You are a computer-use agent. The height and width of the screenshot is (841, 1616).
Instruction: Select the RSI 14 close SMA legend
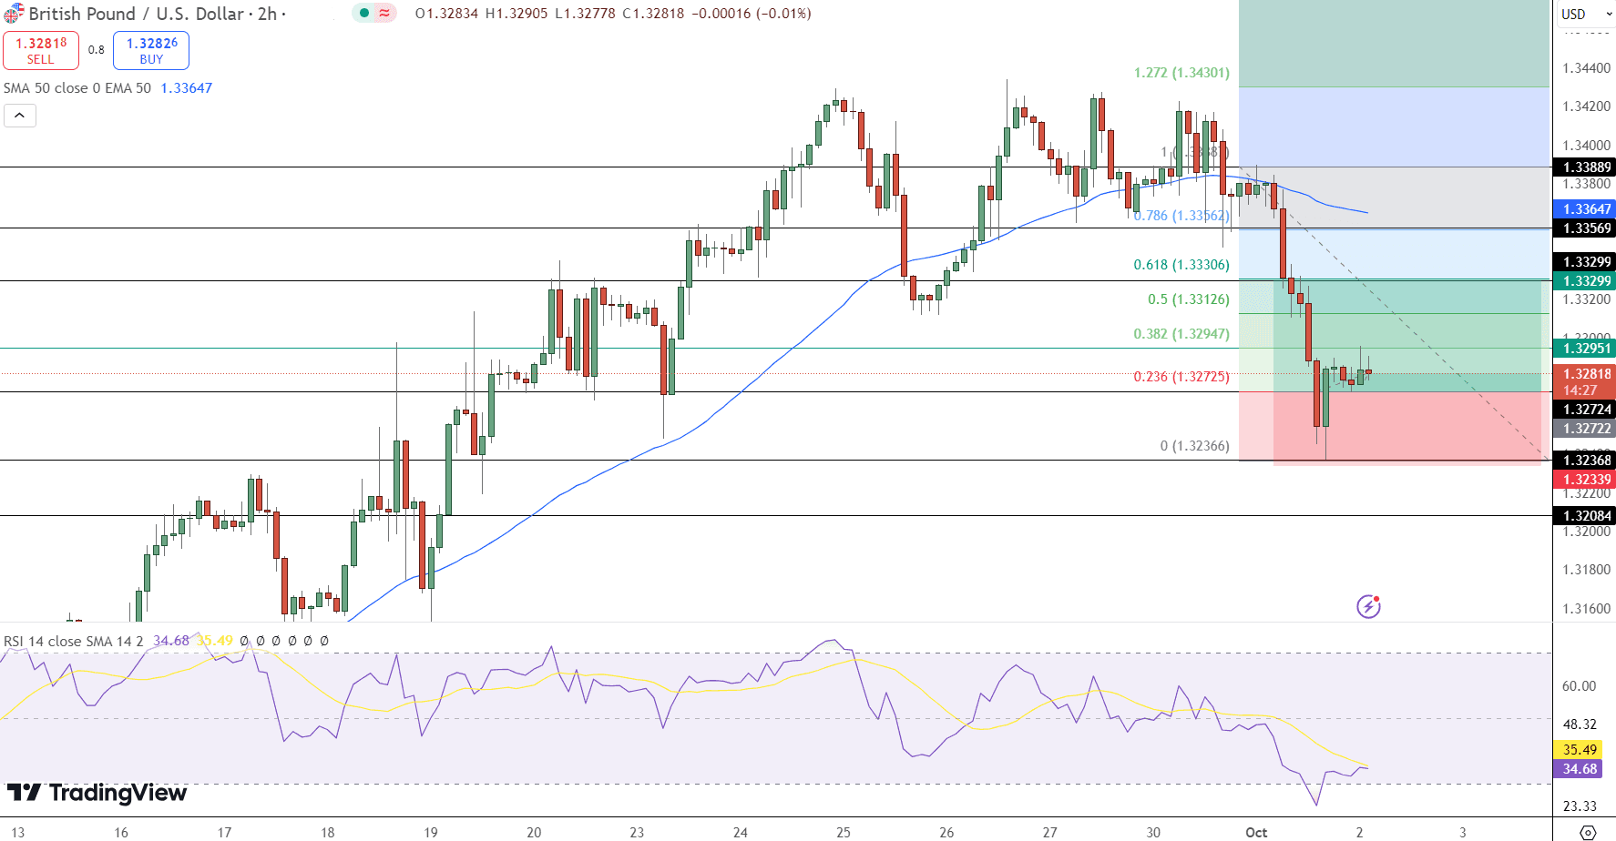pos(74,641)
